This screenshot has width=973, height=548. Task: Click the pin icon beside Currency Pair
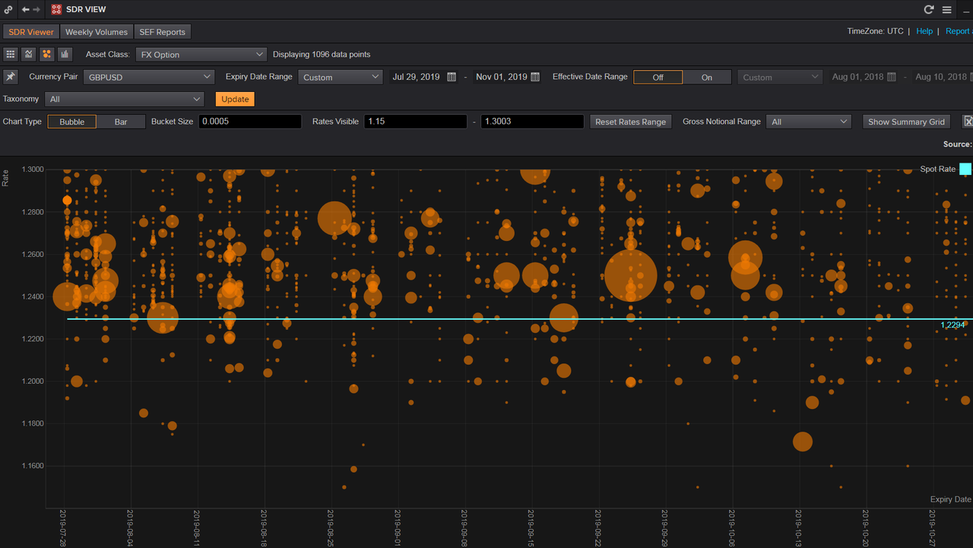[x=11, y=77]
